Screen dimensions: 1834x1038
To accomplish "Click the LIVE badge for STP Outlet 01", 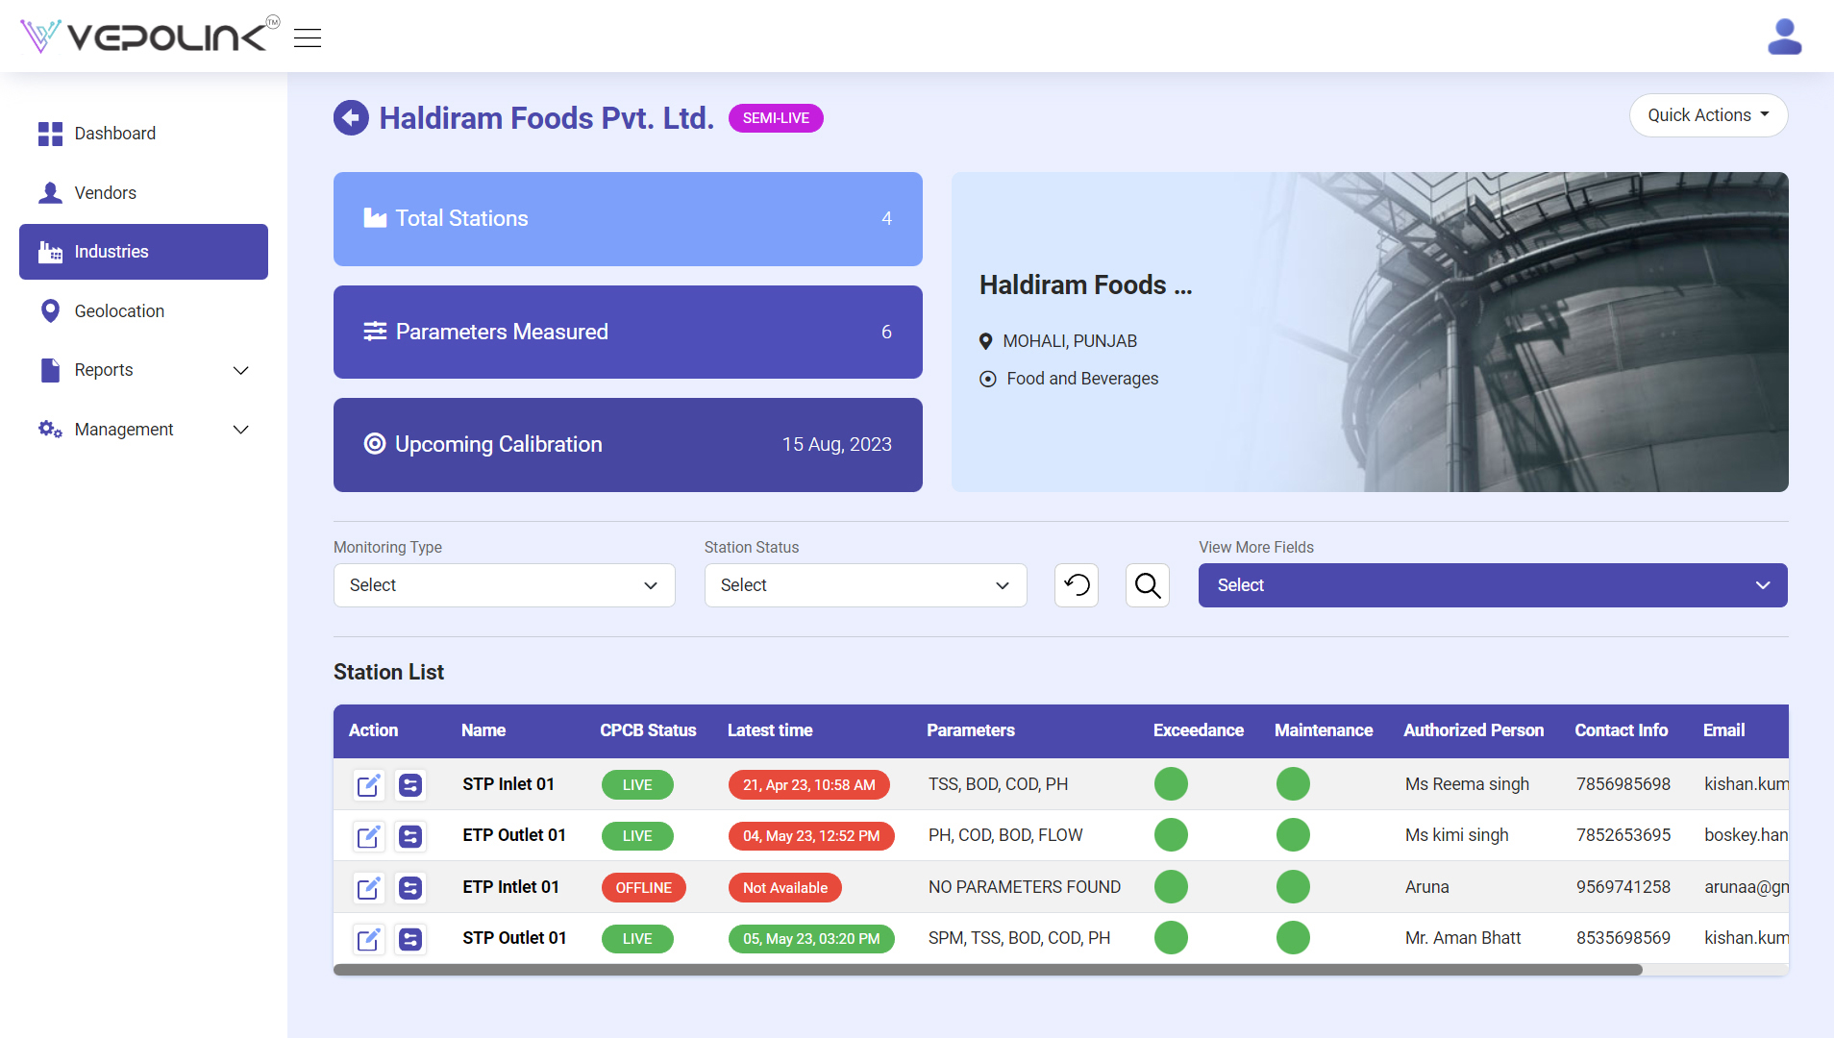I will 637,939.
